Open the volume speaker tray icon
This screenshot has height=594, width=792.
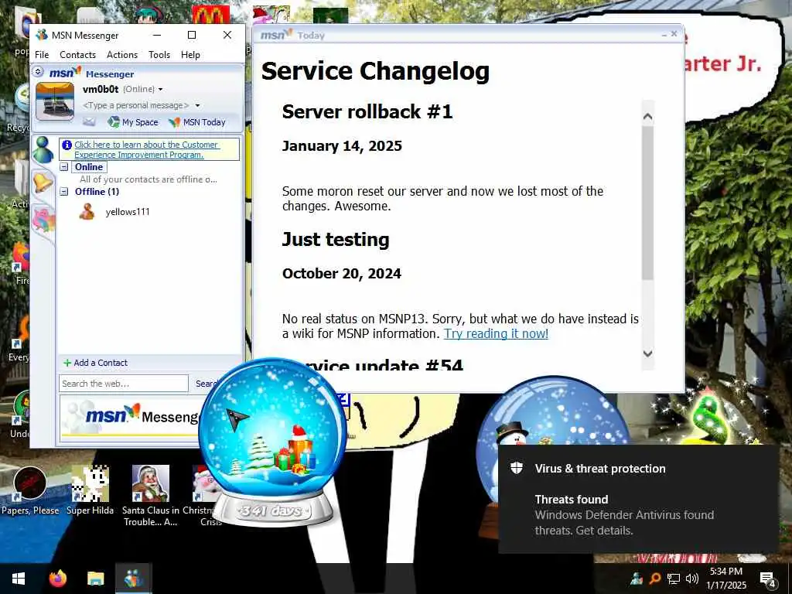pos(692,579)
